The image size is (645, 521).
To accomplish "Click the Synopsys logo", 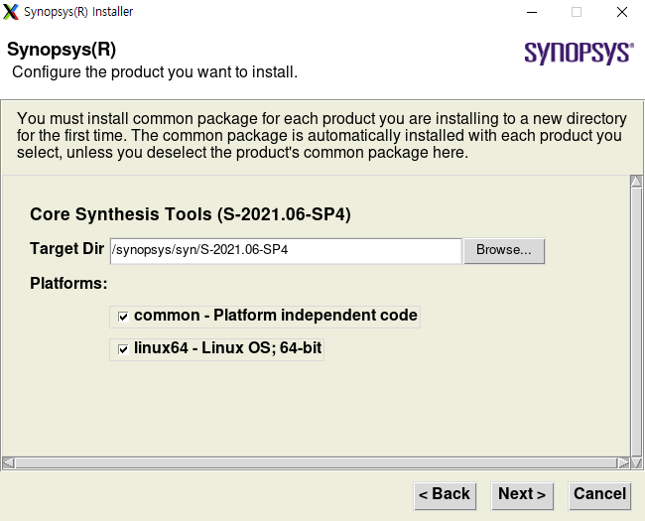I will (x=579, y=53).
